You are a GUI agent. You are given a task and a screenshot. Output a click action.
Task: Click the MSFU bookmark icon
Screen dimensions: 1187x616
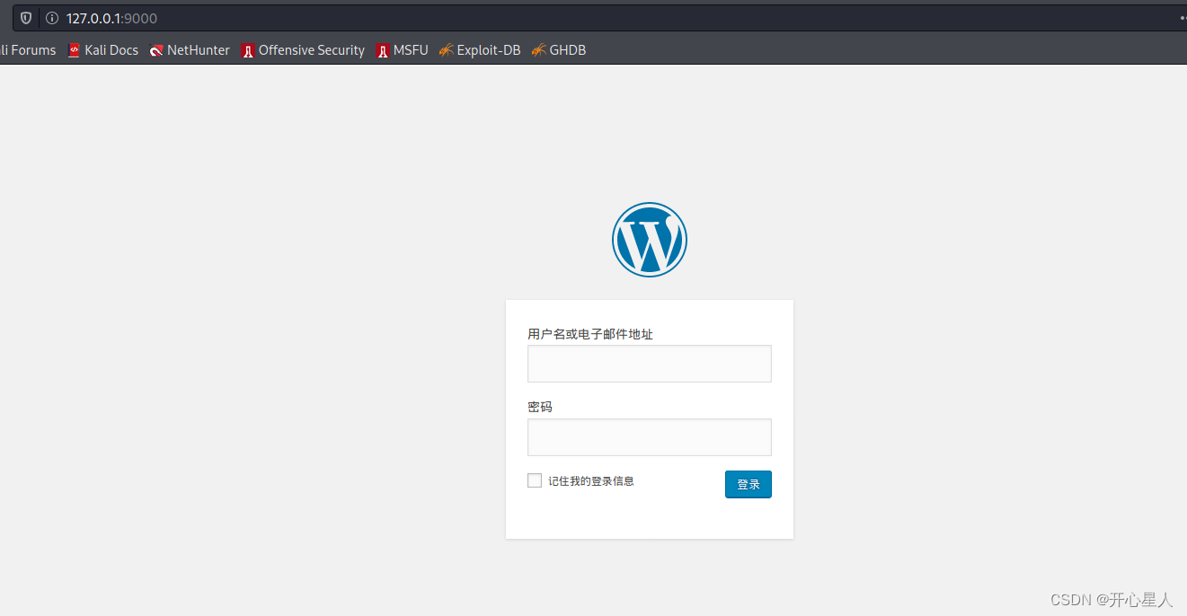pos(383,50)
